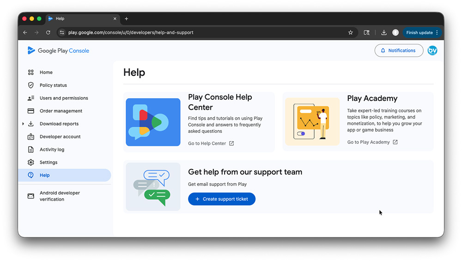Close the Help browser tab
This screenshot has width=462, height=261.
115,19
